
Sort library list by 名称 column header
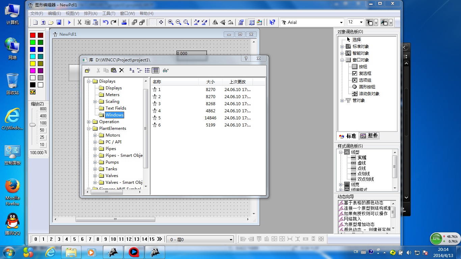pos(174,82)
